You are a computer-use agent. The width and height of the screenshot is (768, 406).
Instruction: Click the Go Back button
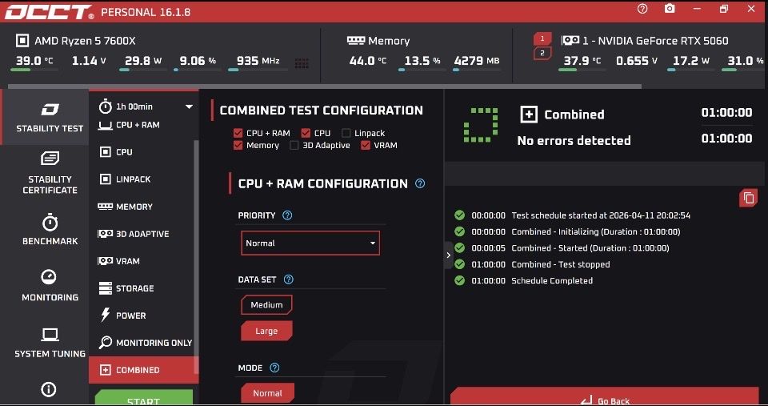coord(605,399)
